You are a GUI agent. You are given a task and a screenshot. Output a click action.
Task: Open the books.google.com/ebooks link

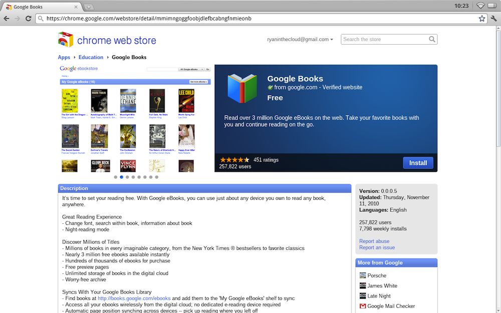pyautogui.click(x=134, y=298)
